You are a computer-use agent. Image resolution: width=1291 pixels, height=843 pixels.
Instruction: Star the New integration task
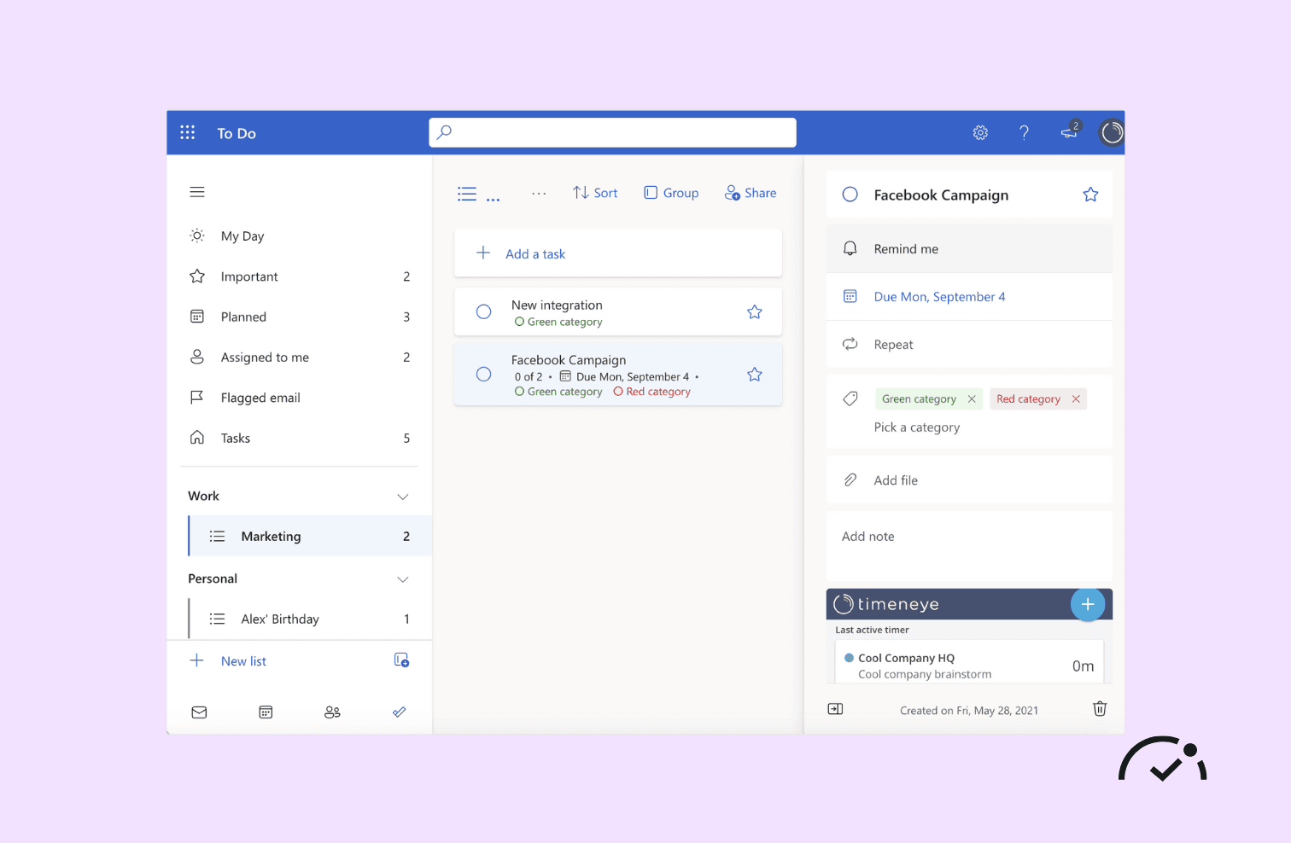tap(755, 312)
